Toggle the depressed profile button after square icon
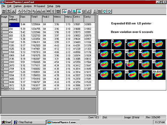The height and width of the screenshot is (125, 167). 64,11
